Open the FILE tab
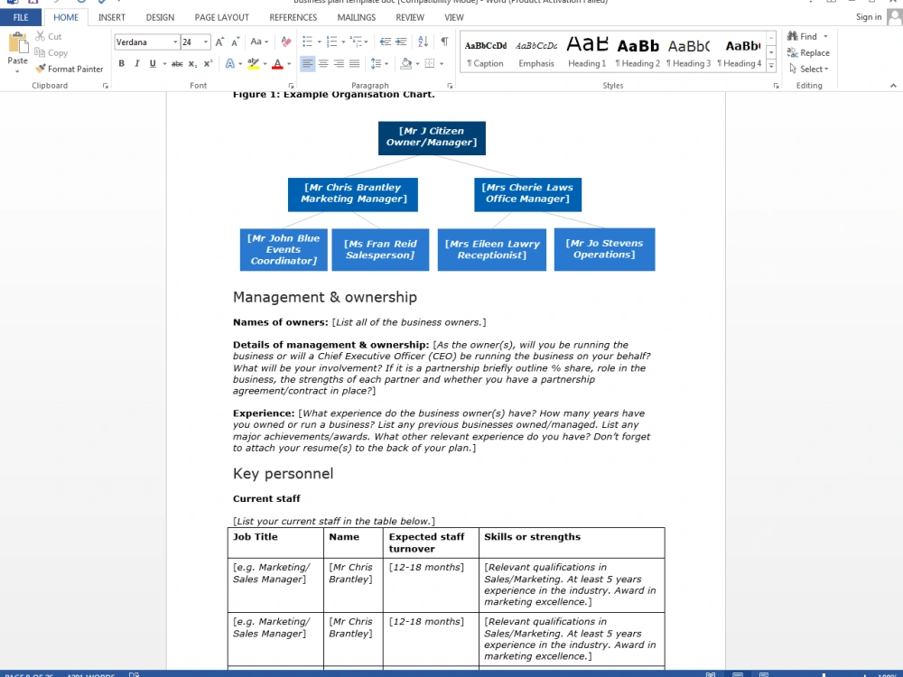Viewport: 903px width, 677px height. click(x=21, y=17)
